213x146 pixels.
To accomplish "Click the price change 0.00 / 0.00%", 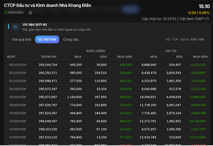I will click(x=199, y=13).
